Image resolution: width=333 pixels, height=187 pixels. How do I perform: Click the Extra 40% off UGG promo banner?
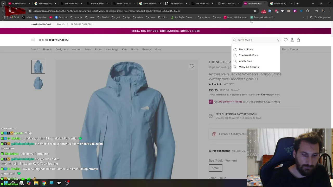point(165,31)
